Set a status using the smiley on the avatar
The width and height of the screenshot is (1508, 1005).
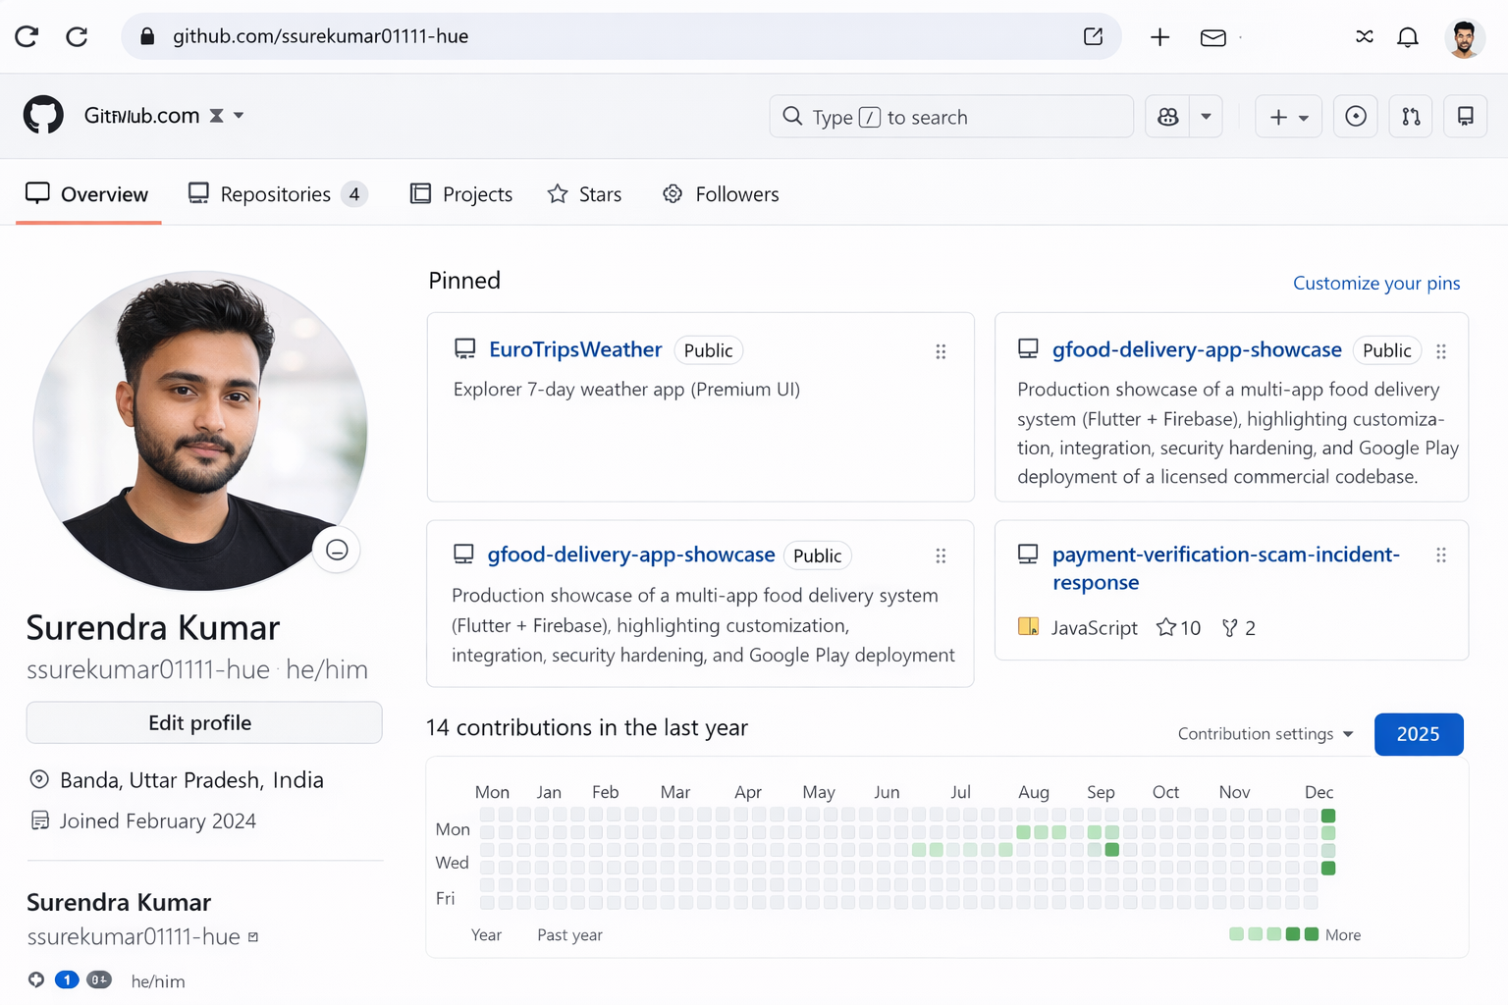pos(337,551)
